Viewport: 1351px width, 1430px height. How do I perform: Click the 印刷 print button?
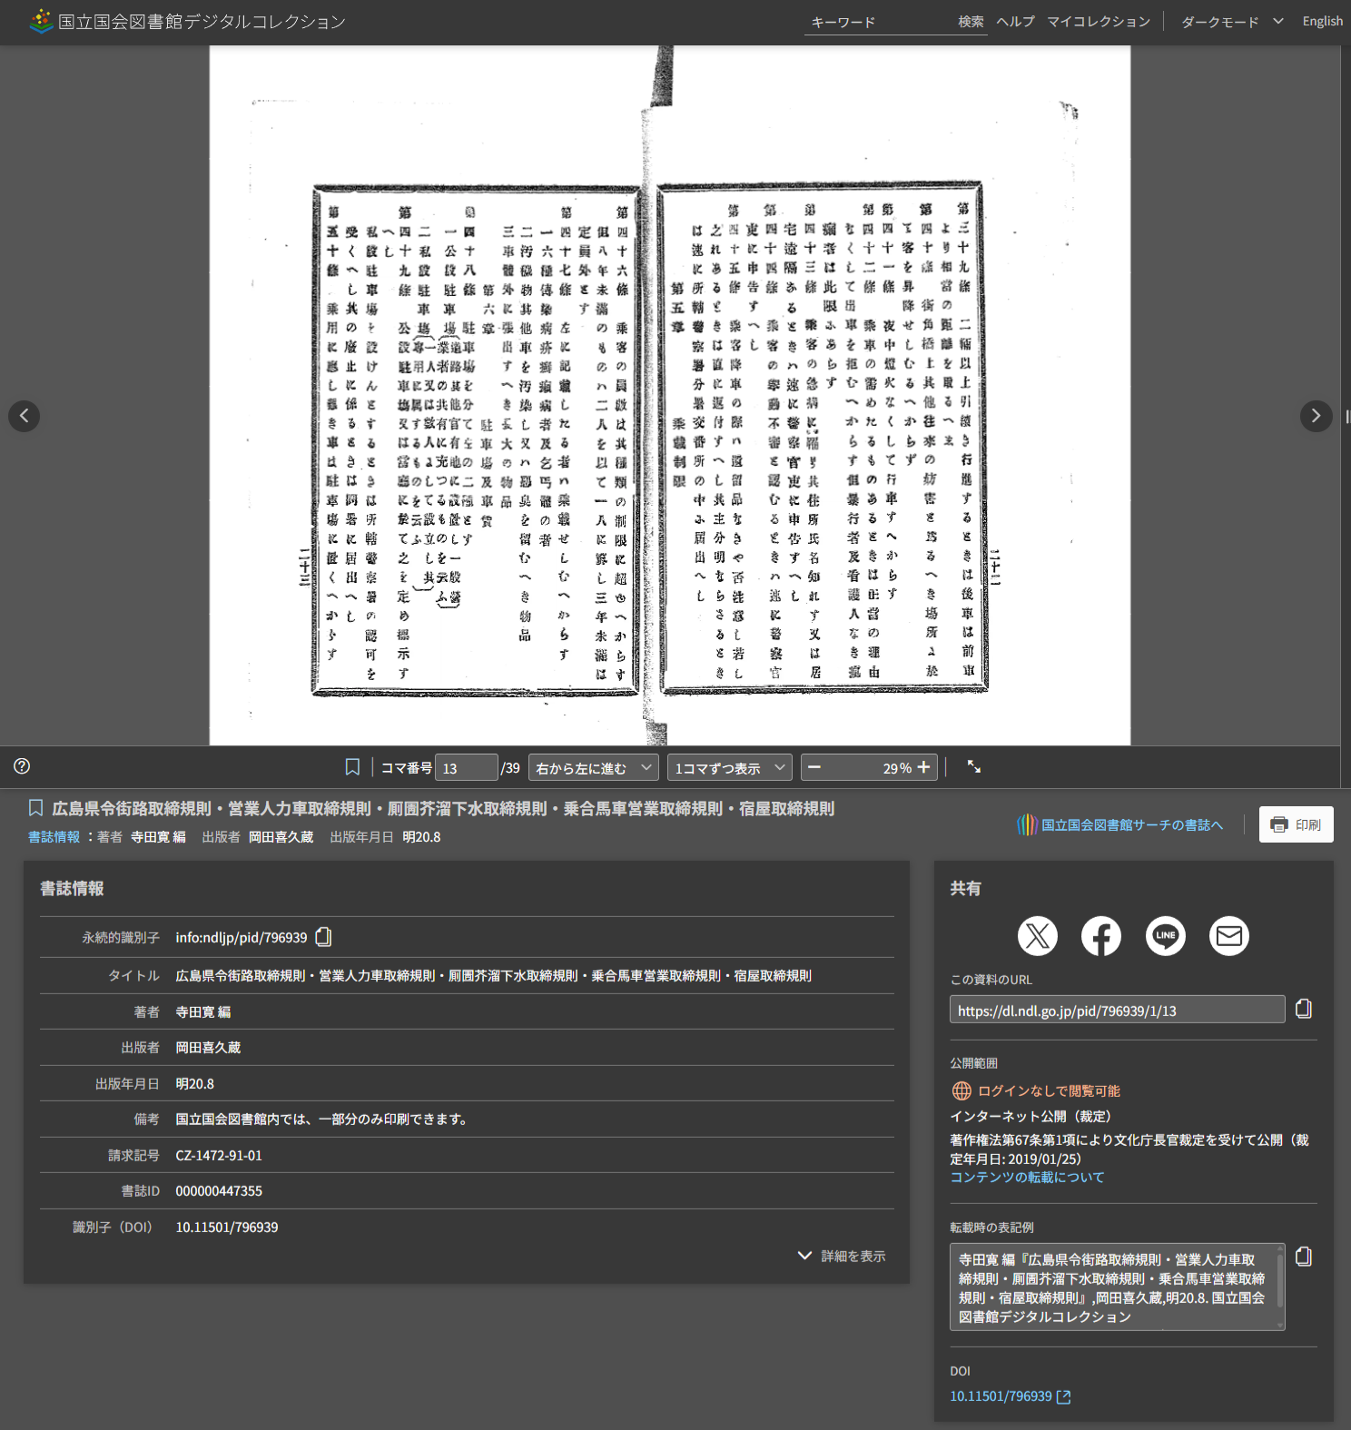1296,824
